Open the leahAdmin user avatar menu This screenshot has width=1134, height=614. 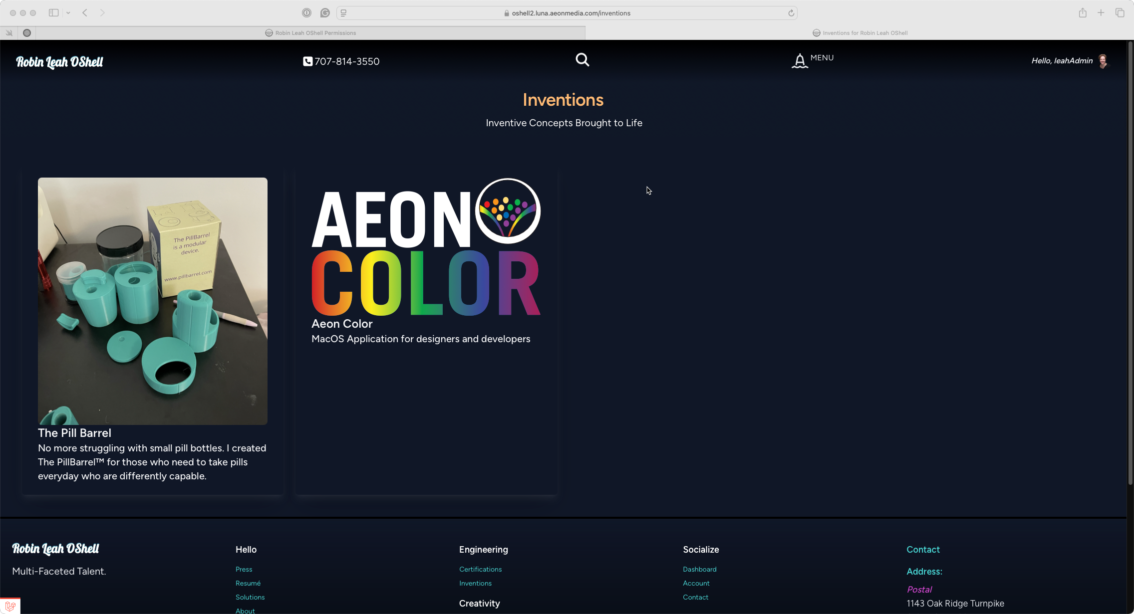1103,61
